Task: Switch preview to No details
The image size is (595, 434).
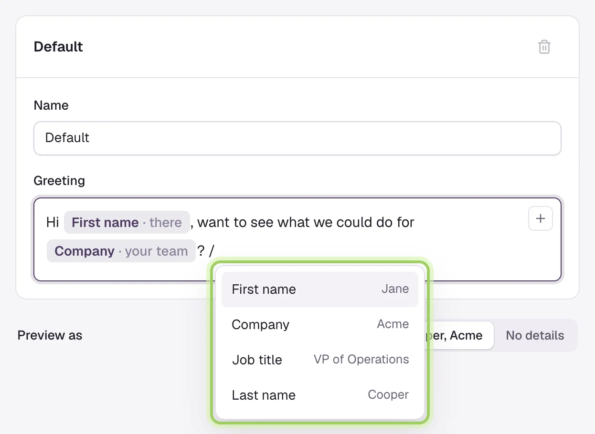Action: 535,335
